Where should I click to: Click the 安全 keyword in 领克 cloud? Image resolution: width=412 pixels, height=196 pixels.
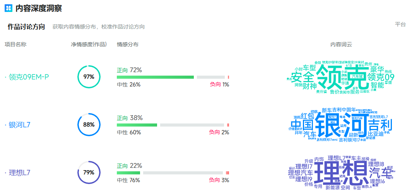(302, 77)
